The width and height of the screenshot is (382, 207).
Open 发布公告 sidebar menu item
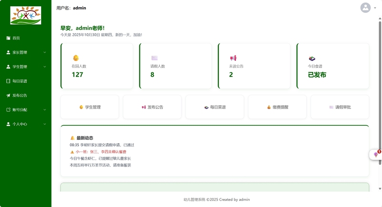tap(26, 95)
